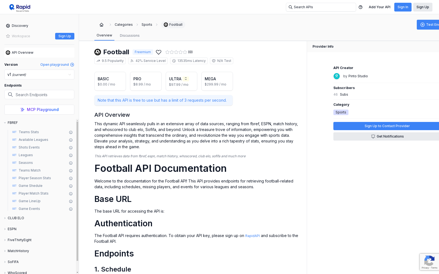Viewport: 439px width, 274px height.
Task: Follow the RapidAPI link in Authentication
Action: coord(252,236)
